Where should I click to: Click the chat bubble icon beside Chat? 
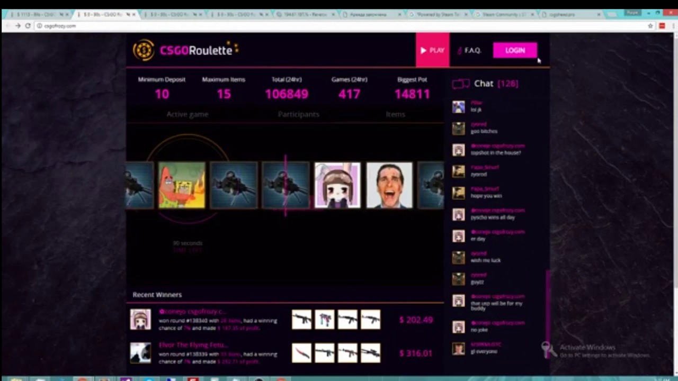tap(460, 84)
